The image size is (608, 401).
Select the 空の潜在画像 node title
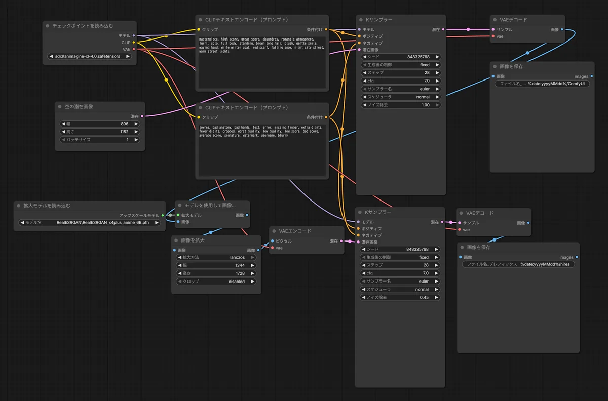coord(79,107)
